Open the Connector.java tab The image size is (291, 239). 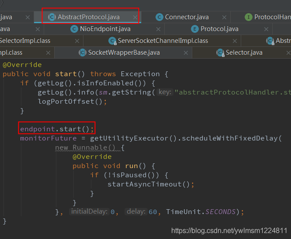pos(187,17)
